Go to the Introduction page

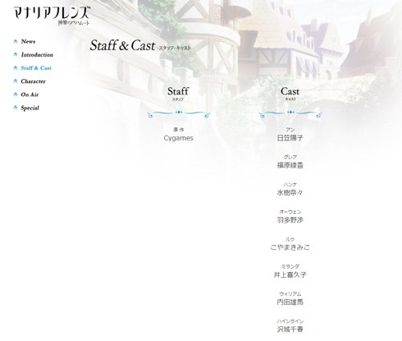[x=37, y=55]
